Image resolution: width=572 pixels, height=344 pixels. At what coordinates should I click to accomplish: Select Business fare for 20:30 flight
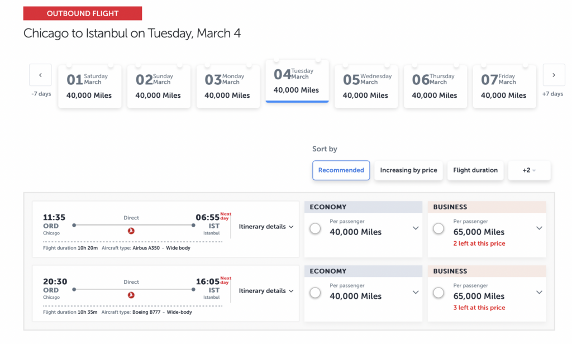pos(438,293)
